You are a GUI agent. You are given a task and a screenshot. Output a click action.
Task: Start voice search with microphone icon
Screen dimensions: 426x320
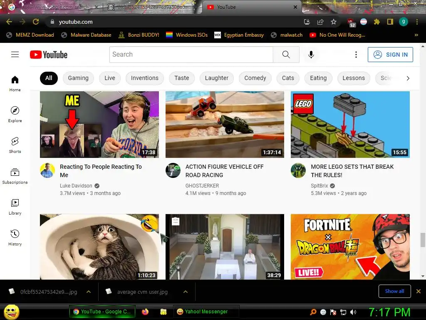[311, 55]
